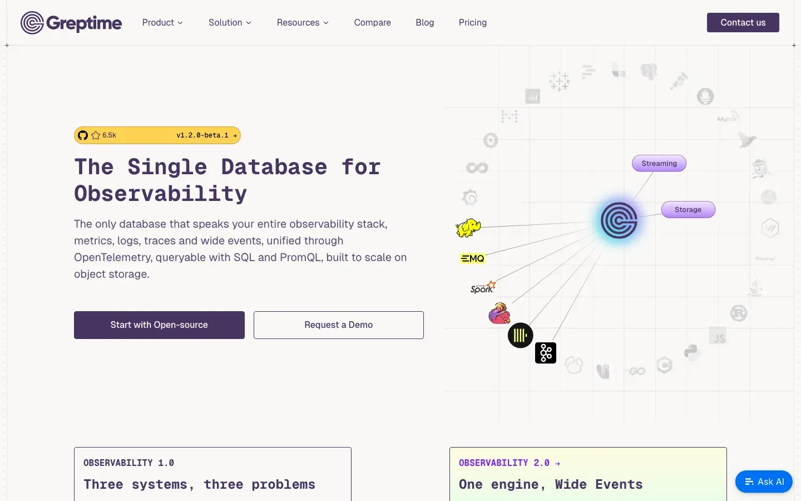
Task: Open the Ask AI chat button
Action: (x=764, y=482)
